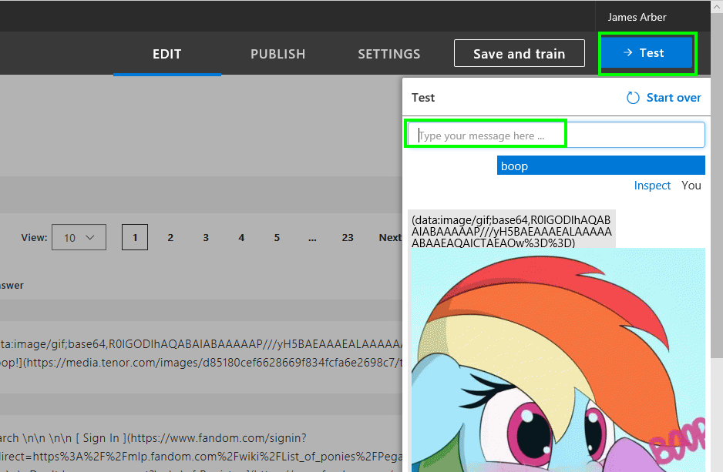Go to page 23
This screenshot has height=472, width=723.
click(x=348, y=237)
